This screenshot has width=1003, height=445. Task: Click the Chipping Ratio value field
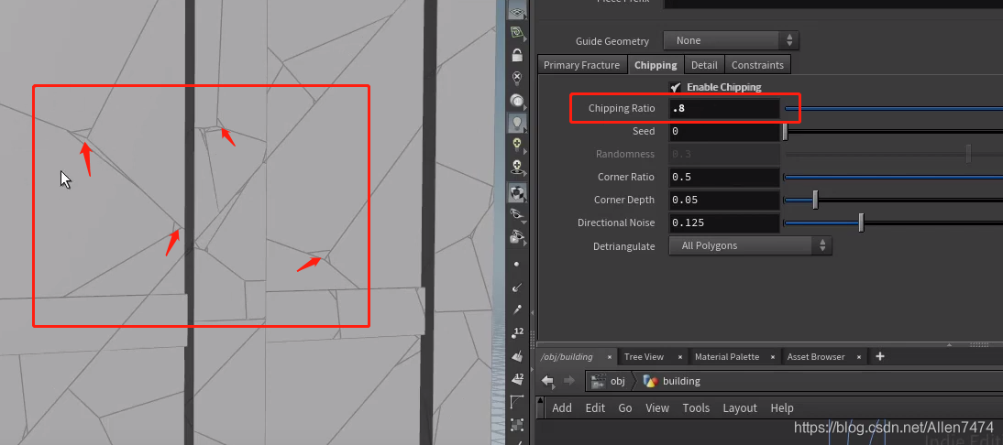[724, 109]
